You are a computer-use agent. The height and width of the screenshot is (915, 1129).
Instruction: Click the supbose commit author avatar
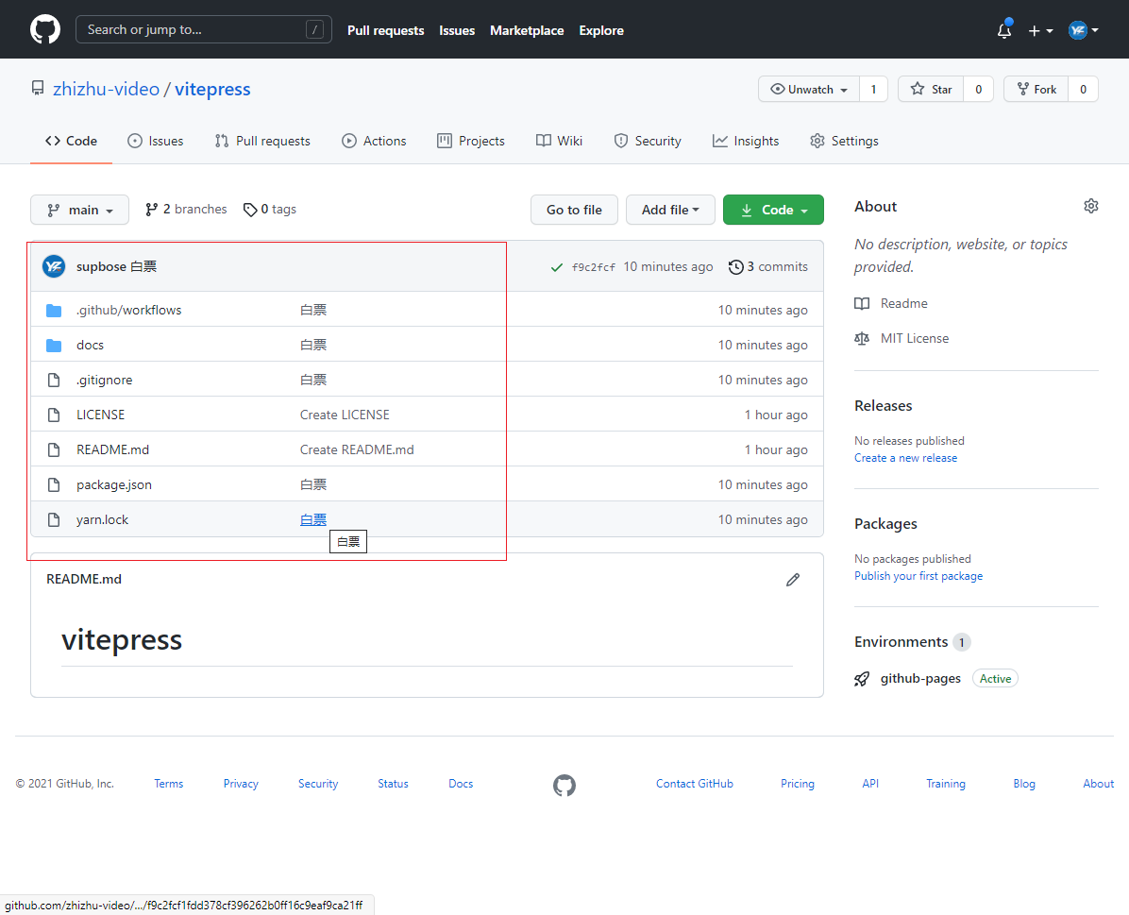(x=54, y=266)
